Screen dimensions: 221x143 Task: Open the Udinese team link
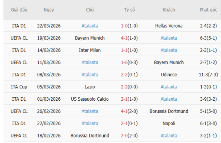(x=169, y=75)
